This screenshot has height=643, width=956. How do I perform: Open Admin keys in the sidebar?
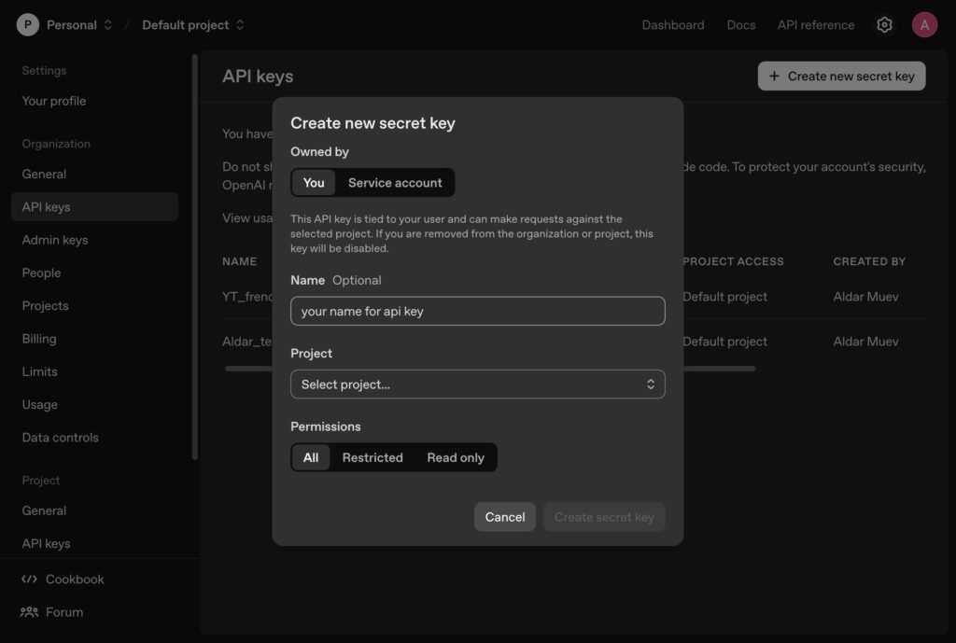coord(55,240)
